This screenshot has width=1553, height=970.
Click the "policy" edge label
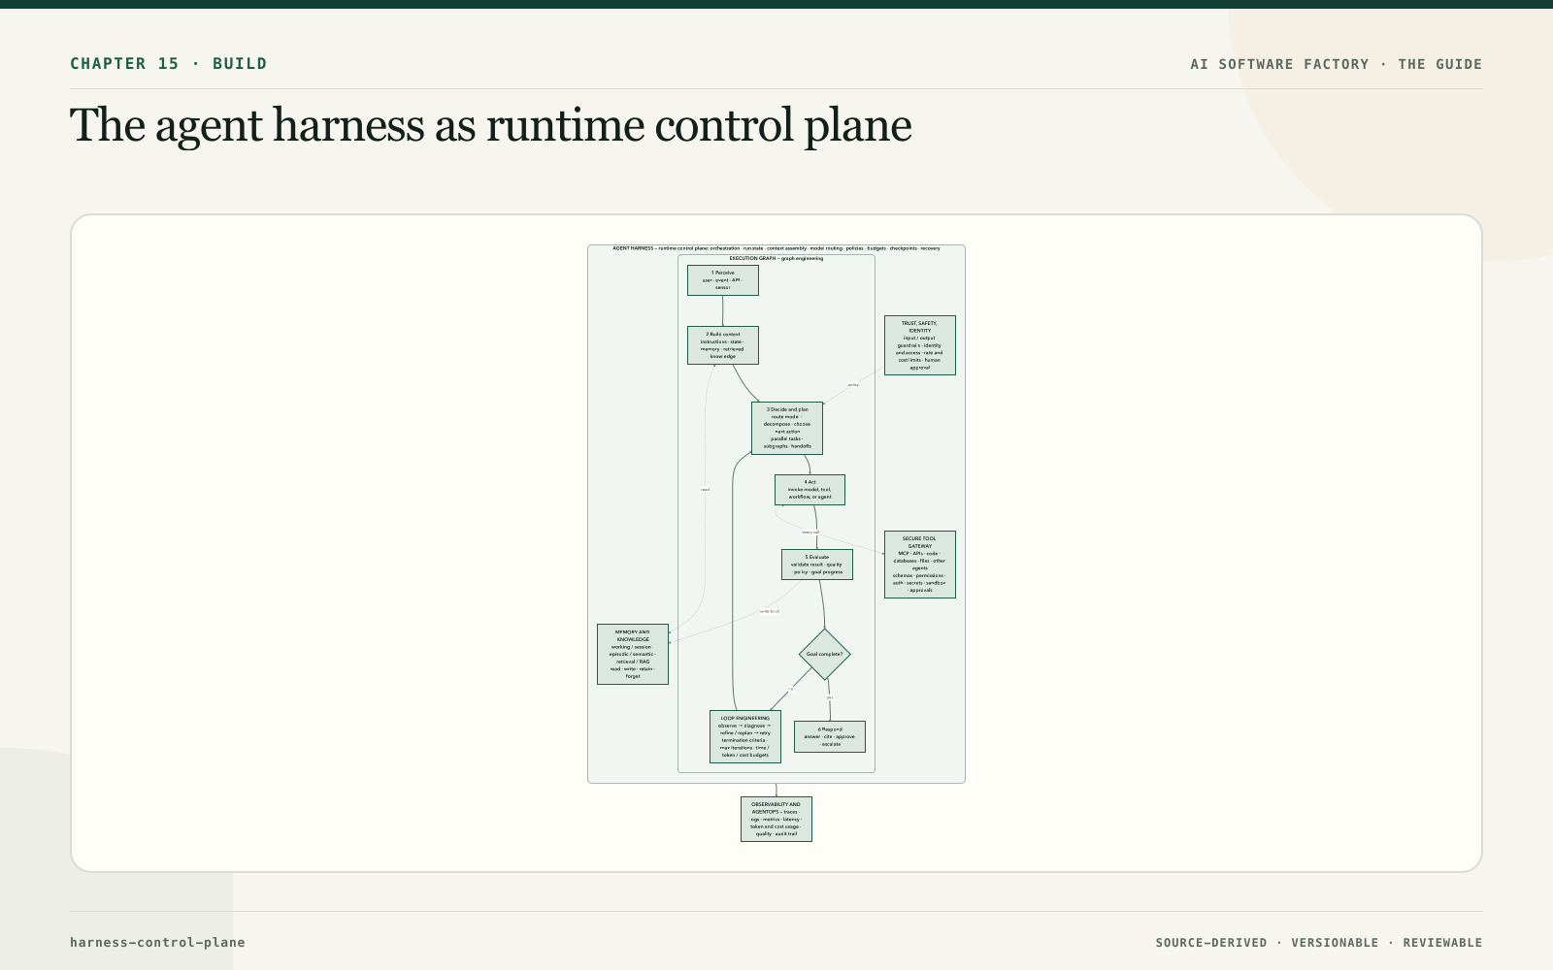tap(853, 385)
